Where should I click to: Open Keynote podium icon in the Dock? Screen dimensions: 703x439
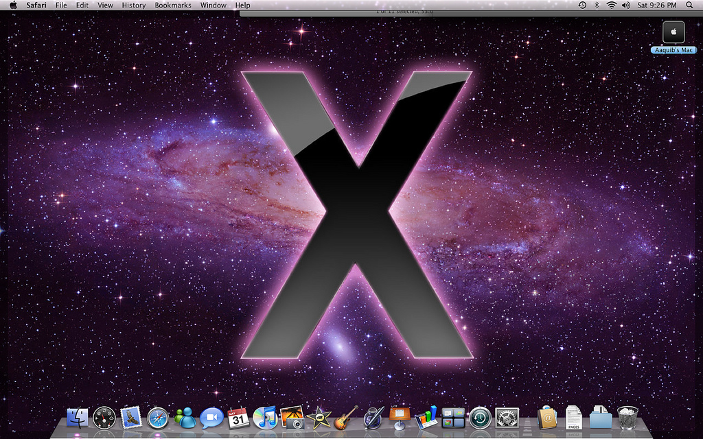click(400, 418)
